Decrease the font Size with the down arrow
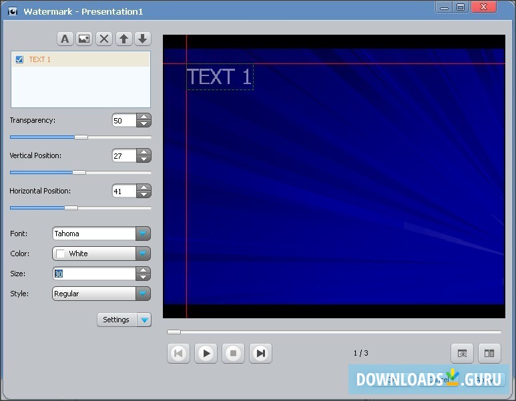The height and width of the screenshot is (401, 516). (143, 278)
